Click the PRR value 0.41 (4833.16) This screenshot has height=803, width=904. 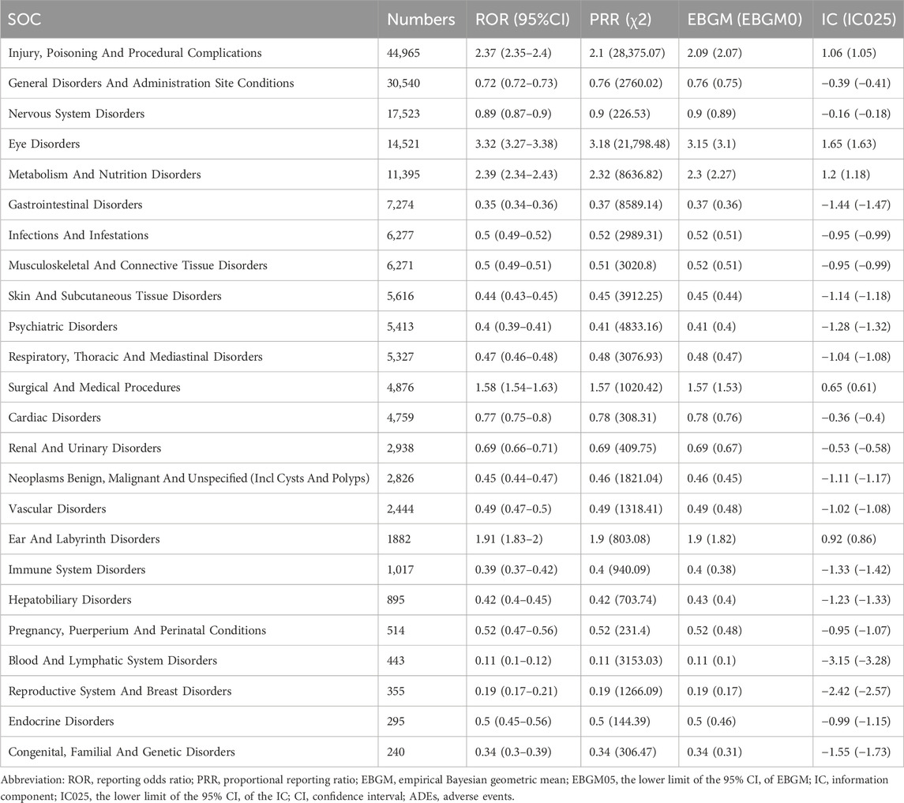(x=625, y=326)
